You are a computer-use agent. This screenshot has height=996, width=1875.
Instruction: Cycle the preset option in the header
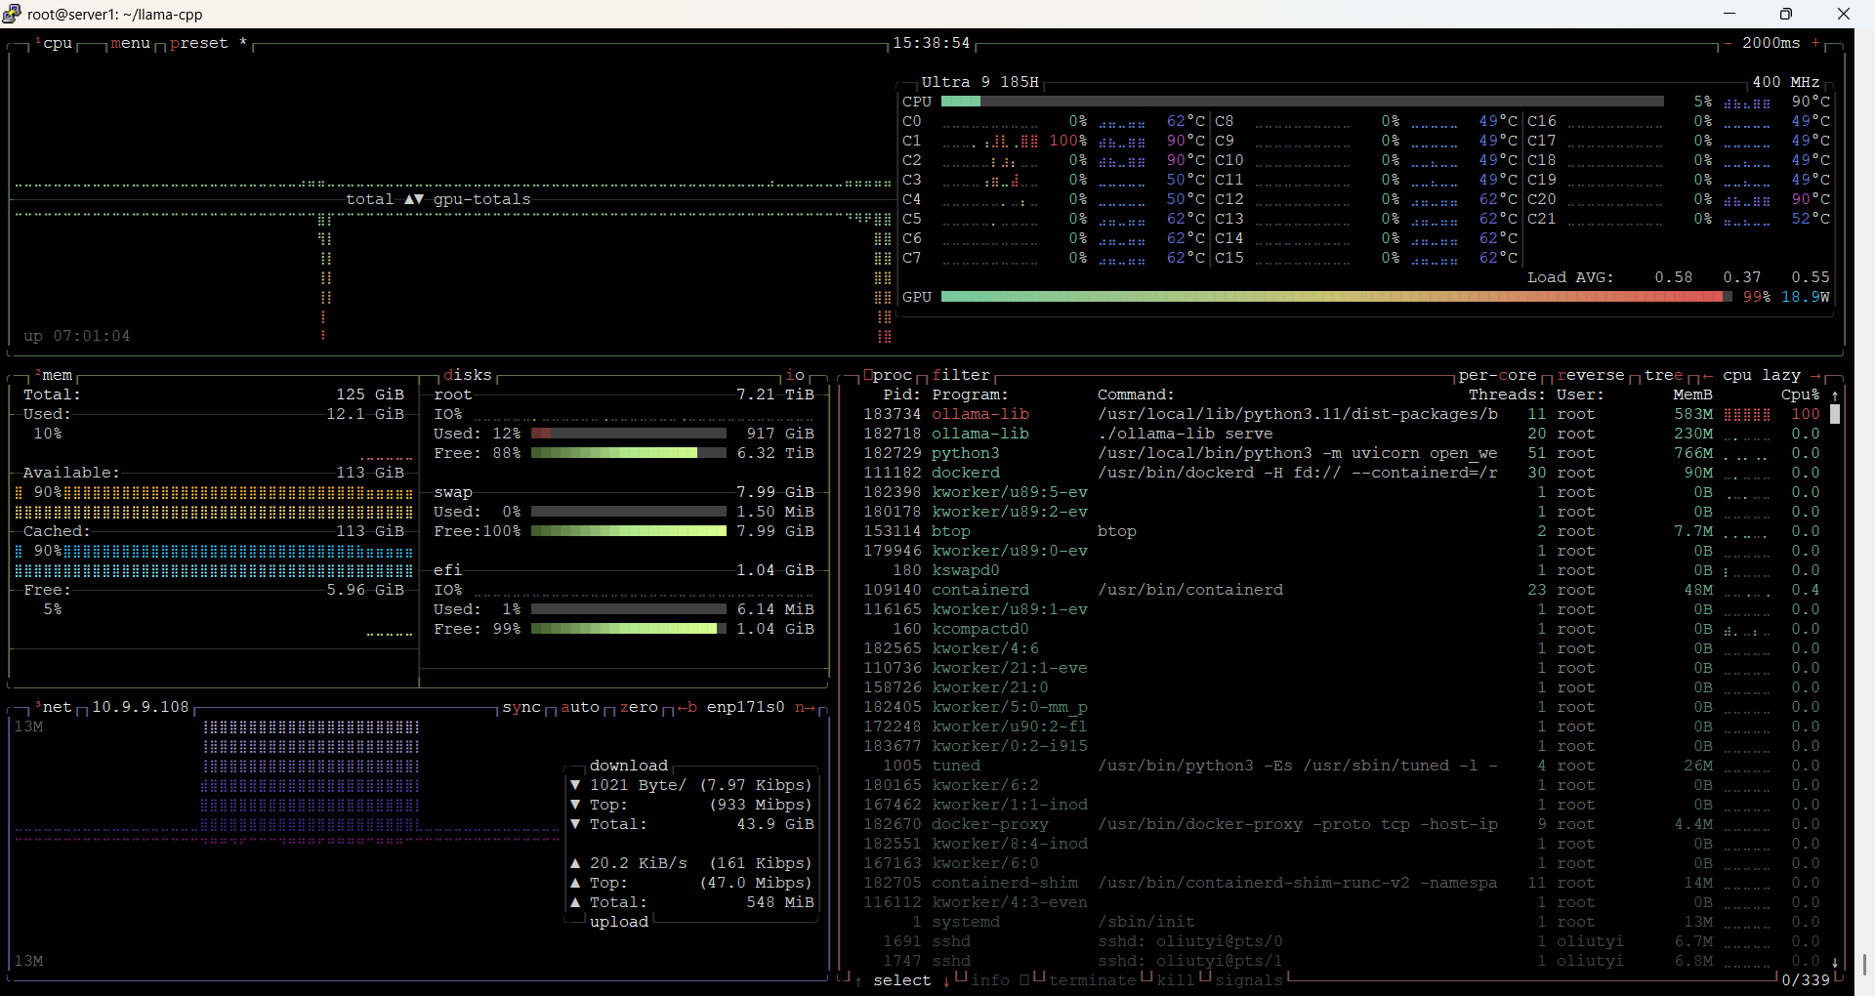click(x=199, y=43)
